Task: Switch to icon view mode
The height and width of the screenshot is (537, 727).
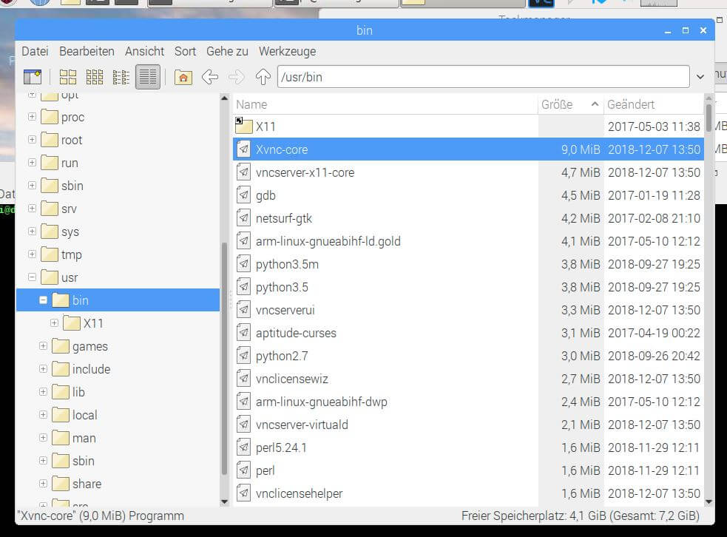Action: click(68, 77)
